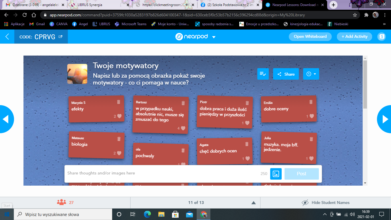391x220 pixels.
Task: Click the Add Activity button
Action: tap(354, 36)
